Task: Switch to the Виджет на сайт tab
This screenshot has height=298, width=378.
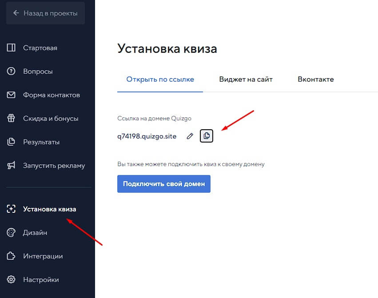Action: (x=246, y=79)
